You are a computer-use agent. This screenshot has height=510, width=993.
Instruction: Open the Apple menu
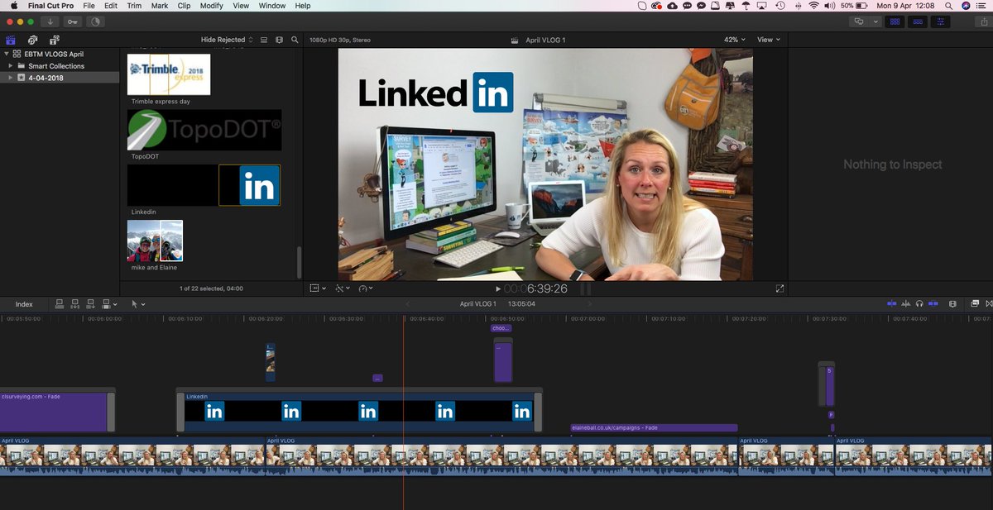pos(13,6)
